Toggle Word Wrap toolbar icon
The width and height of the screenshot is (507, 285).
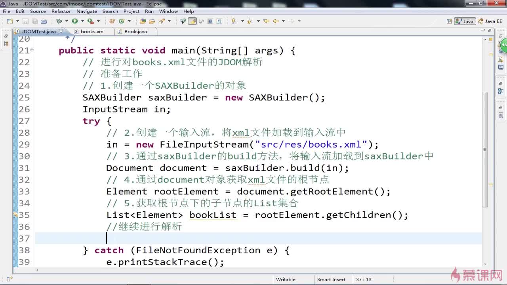(201, 21)
